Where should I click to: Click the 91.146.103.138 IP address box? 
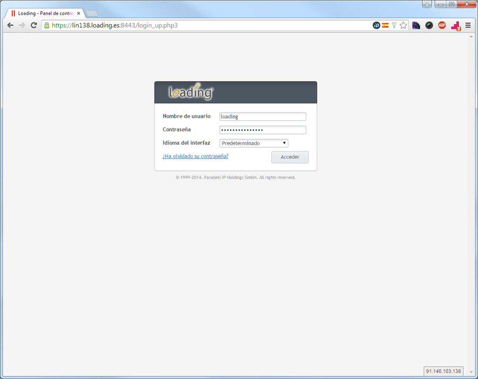coord(443,371)
